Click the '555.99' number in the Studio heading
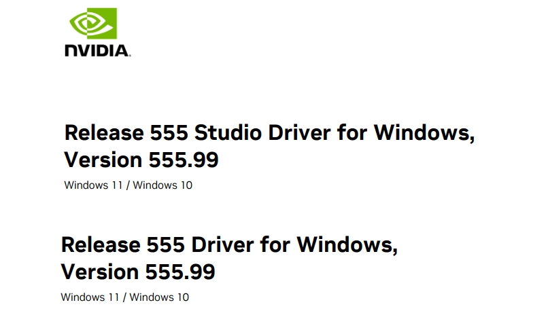The image size is (548, 328). pyautogui.click(x=184, y=160)
